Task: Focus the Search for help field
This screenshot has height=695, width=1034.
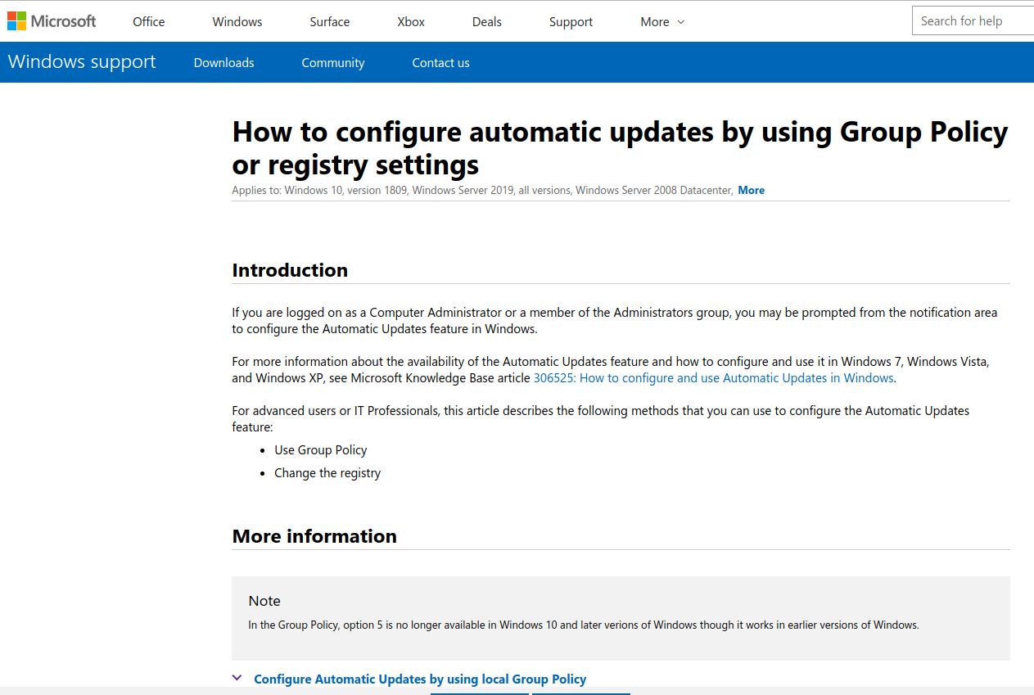Action: click(x=973, y=21)
